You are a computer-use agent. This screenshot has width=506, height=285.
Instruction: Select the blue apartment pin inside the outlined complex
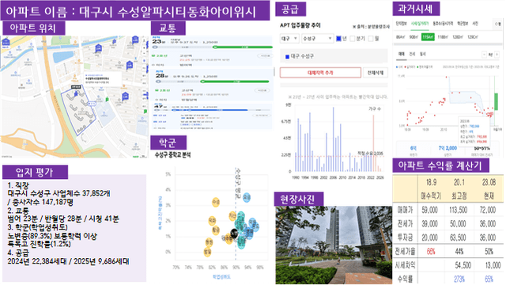coord(76,93)
